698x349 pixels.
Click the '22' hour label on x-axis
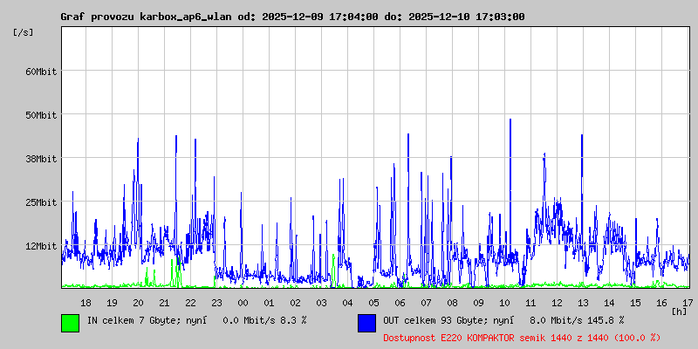[x=190, y=303]
